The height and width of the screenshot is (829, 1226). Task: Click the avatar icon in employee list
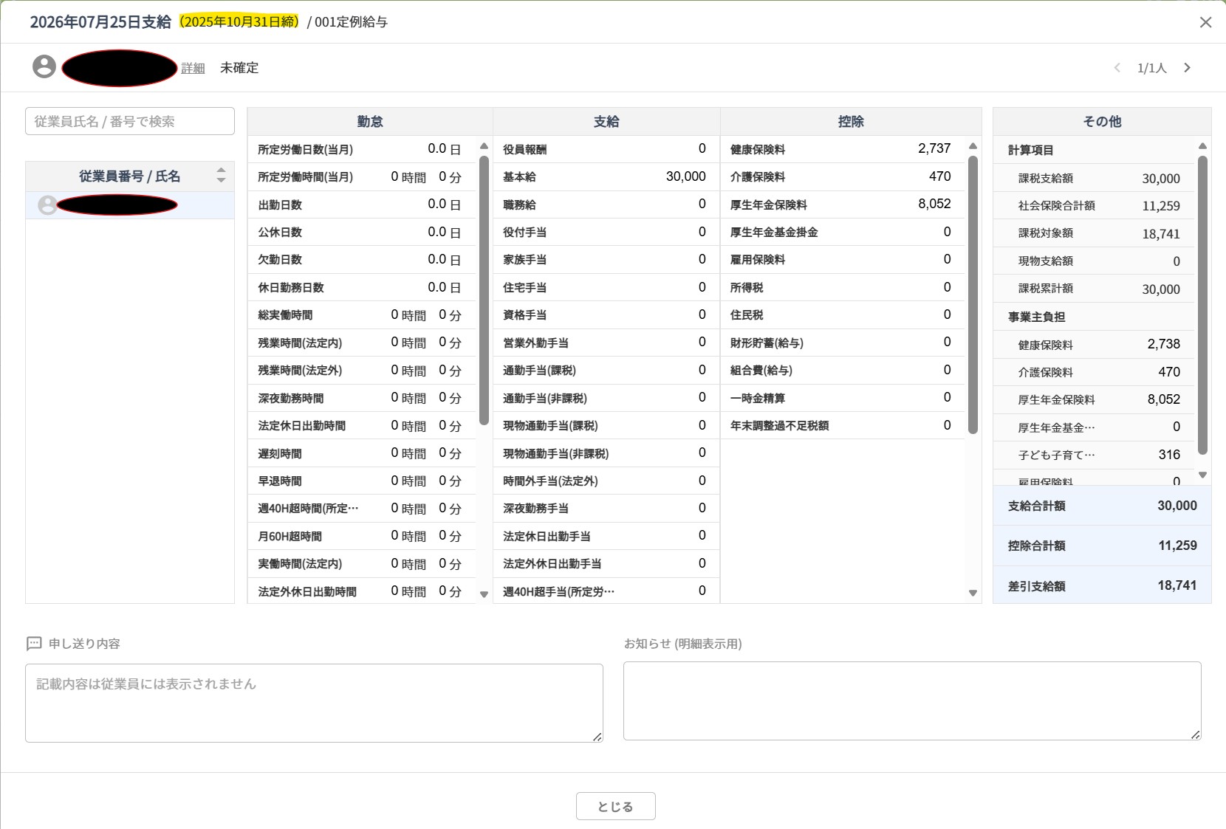(x=47, y=205)
